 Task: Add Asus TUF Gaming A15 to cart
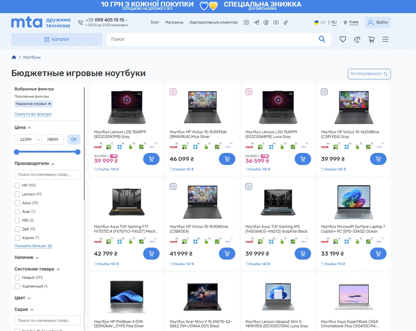(x=303, y=254)
